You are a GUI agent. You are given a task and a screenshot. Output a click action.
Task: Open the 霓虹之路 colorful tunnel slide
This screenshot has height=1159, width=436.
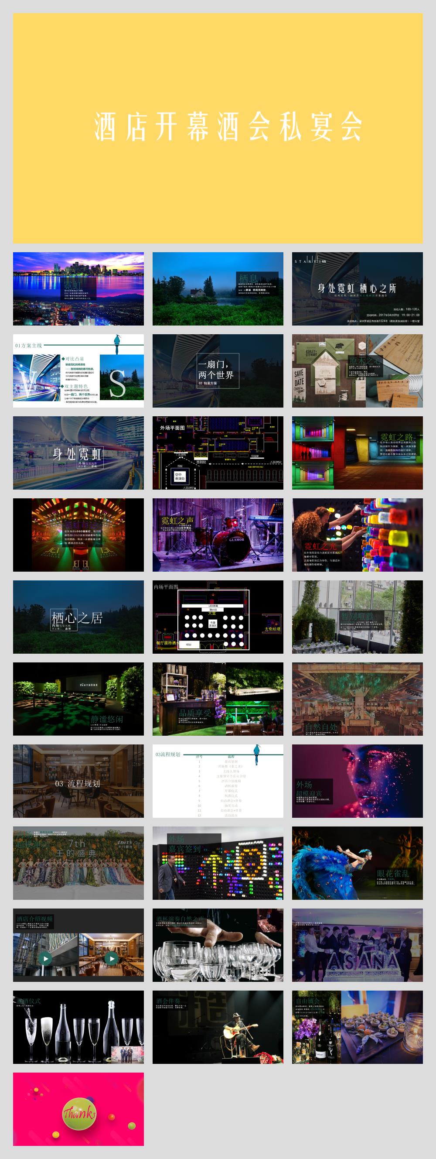[358, 453]
